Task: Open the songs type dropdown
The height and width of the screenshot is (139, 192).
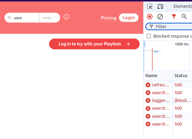Action: click(49, 18)
